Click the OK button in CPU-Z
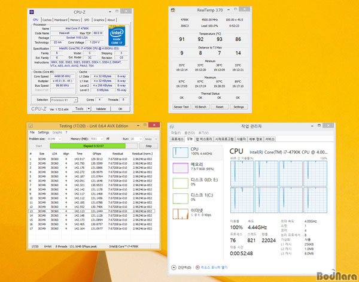This screenshot has height=282, width=359. 120,109
